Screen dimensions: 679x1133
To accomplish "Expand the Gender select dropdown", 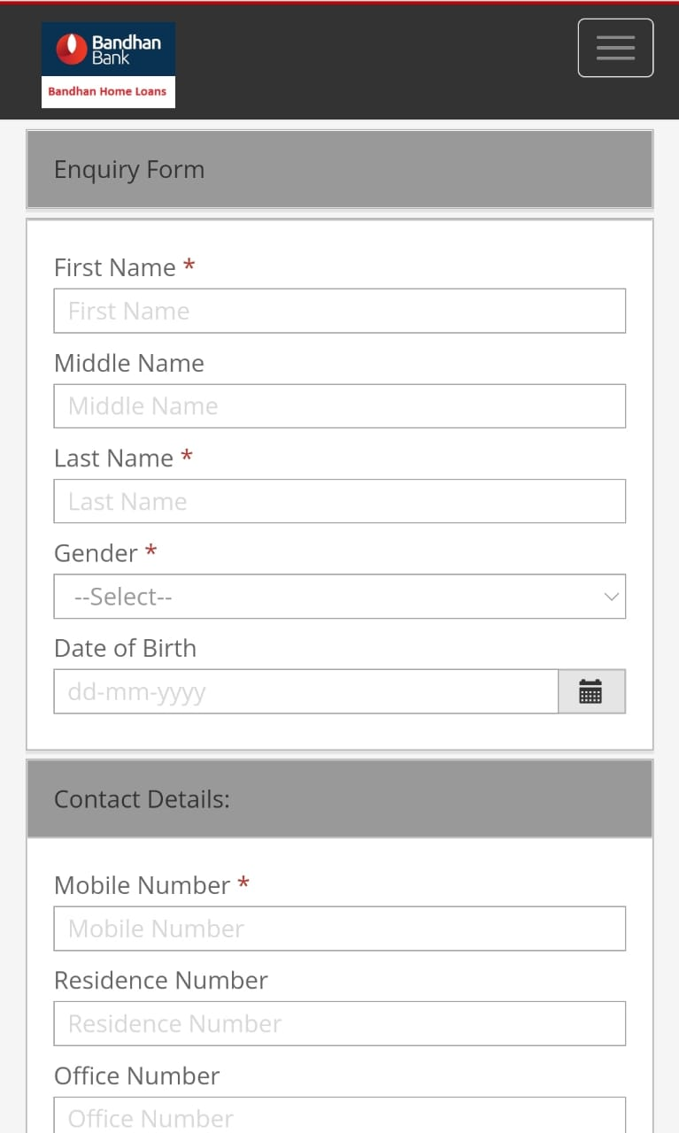I will coord(340,597).
